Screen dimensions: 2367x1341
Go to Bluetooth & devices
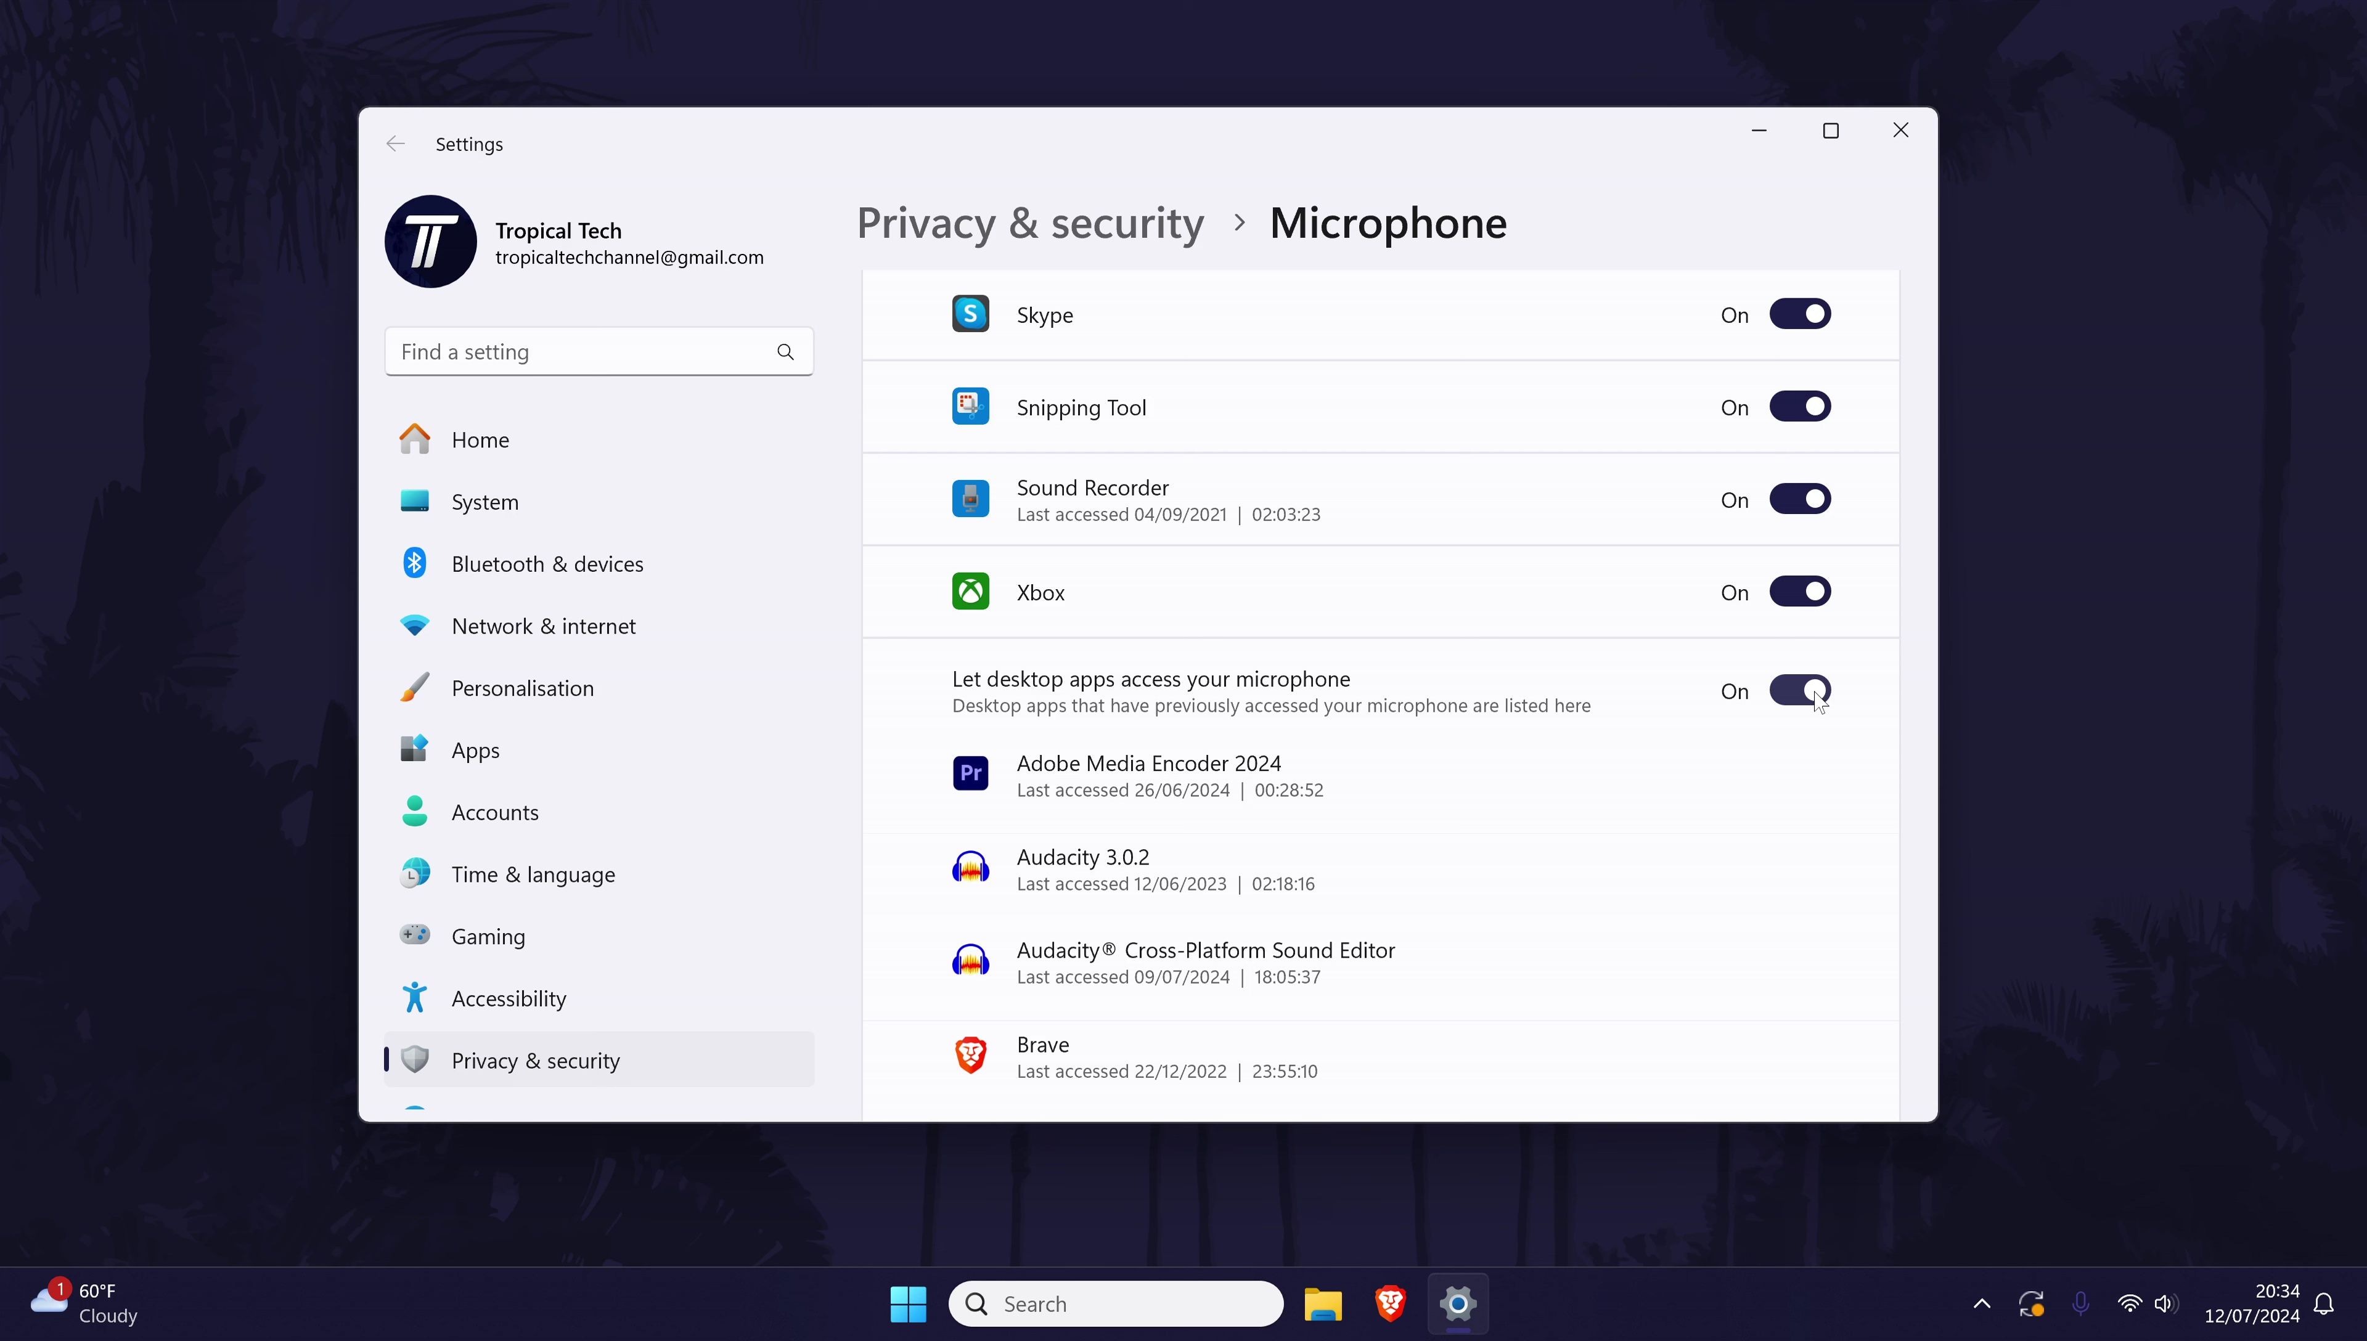599,564
